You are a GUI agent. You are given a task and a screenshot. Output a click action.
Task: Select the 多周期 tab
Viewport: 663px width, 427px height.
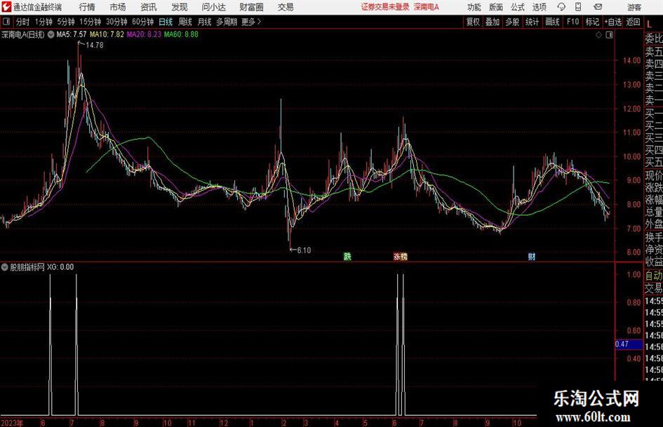click(x=226, y=22)
